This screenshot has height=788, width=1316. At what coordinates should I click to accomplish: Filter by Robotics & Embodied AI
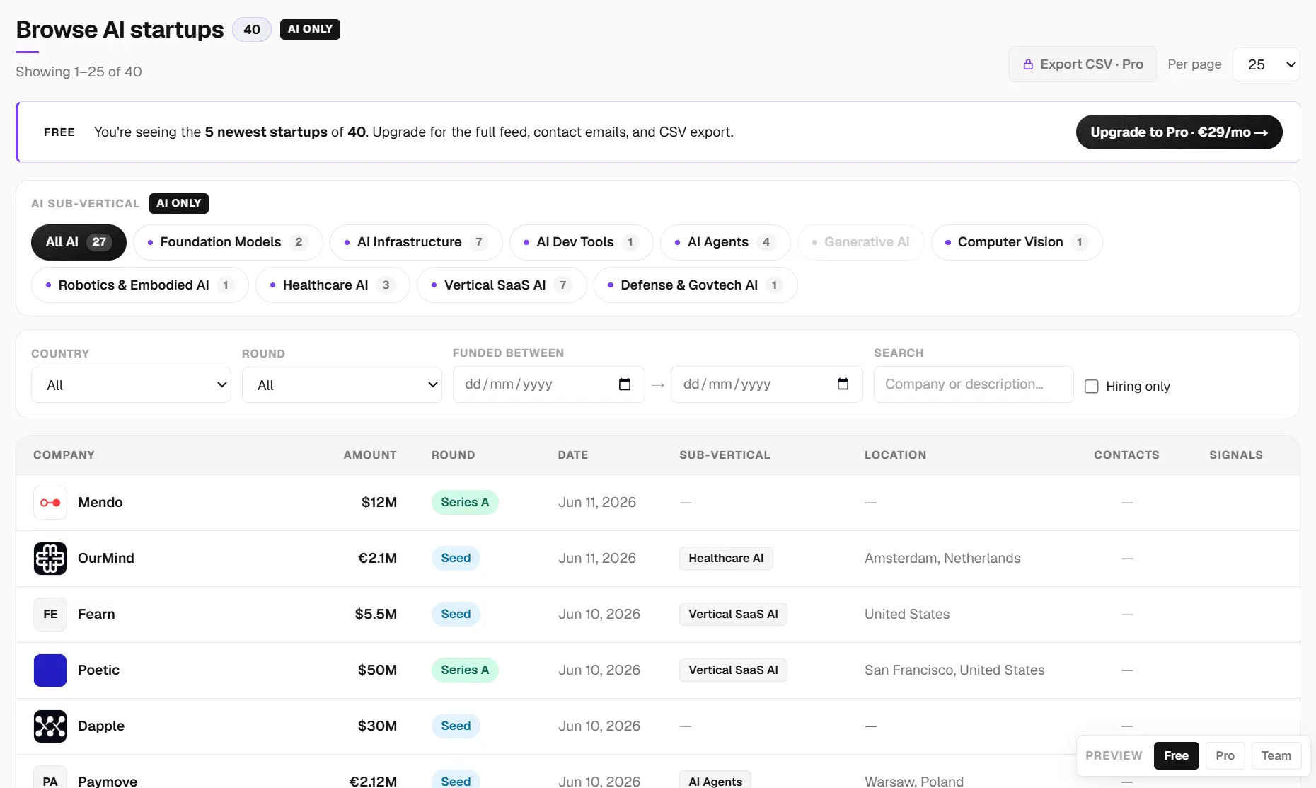coord(140,285)
